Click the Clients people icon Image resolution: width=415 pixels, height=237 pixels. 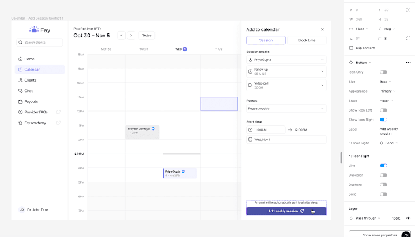pos(20,80)
